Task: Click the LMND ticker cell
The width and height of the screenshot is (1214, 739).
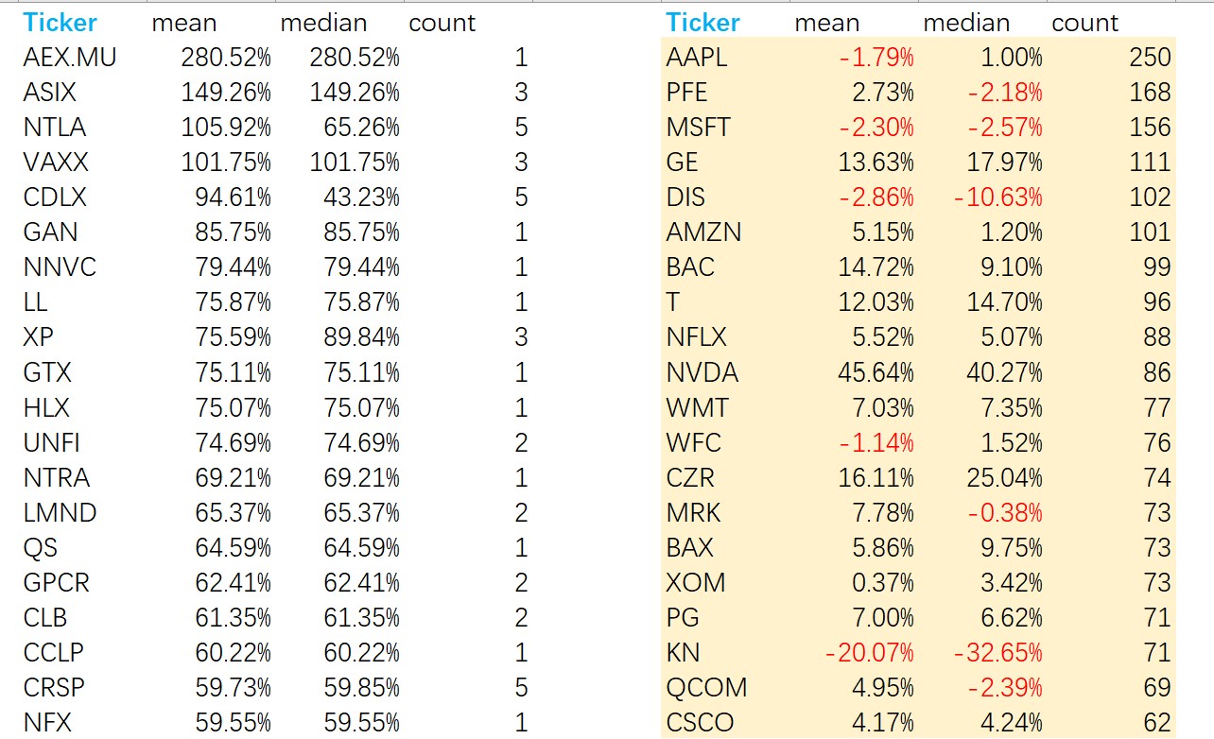Action: point(60,512)
